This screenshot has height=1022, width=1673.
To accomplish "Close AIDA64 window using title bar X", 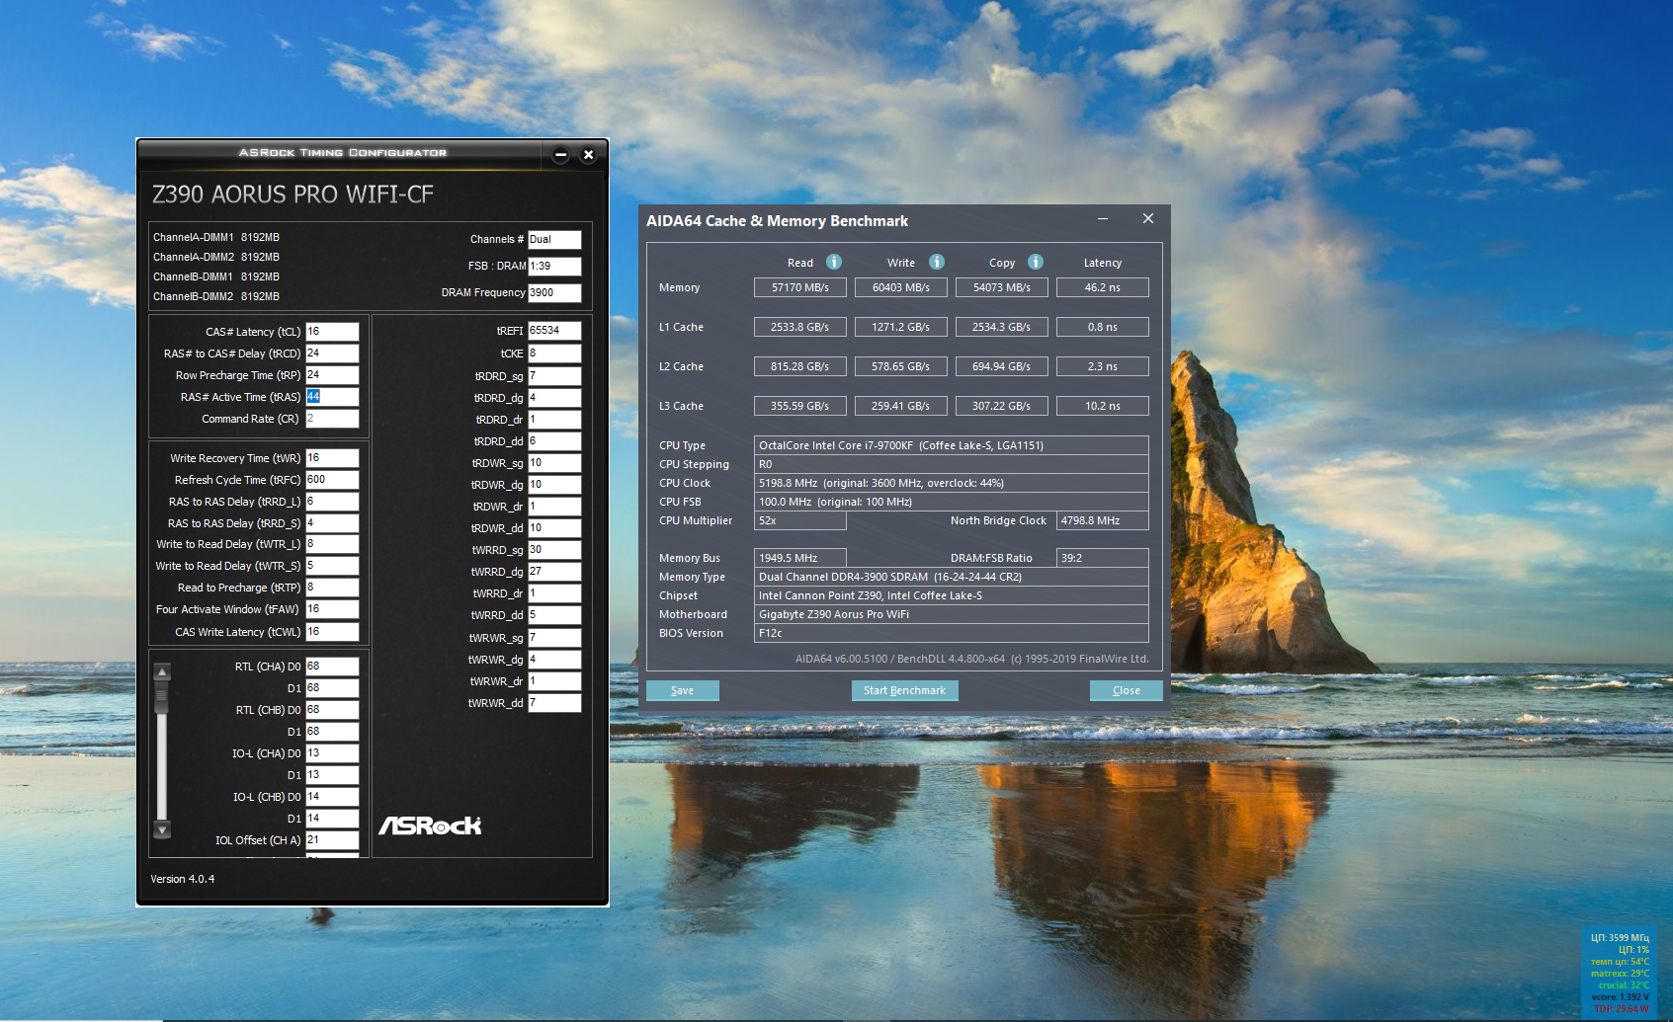I will click(1148, 219).
